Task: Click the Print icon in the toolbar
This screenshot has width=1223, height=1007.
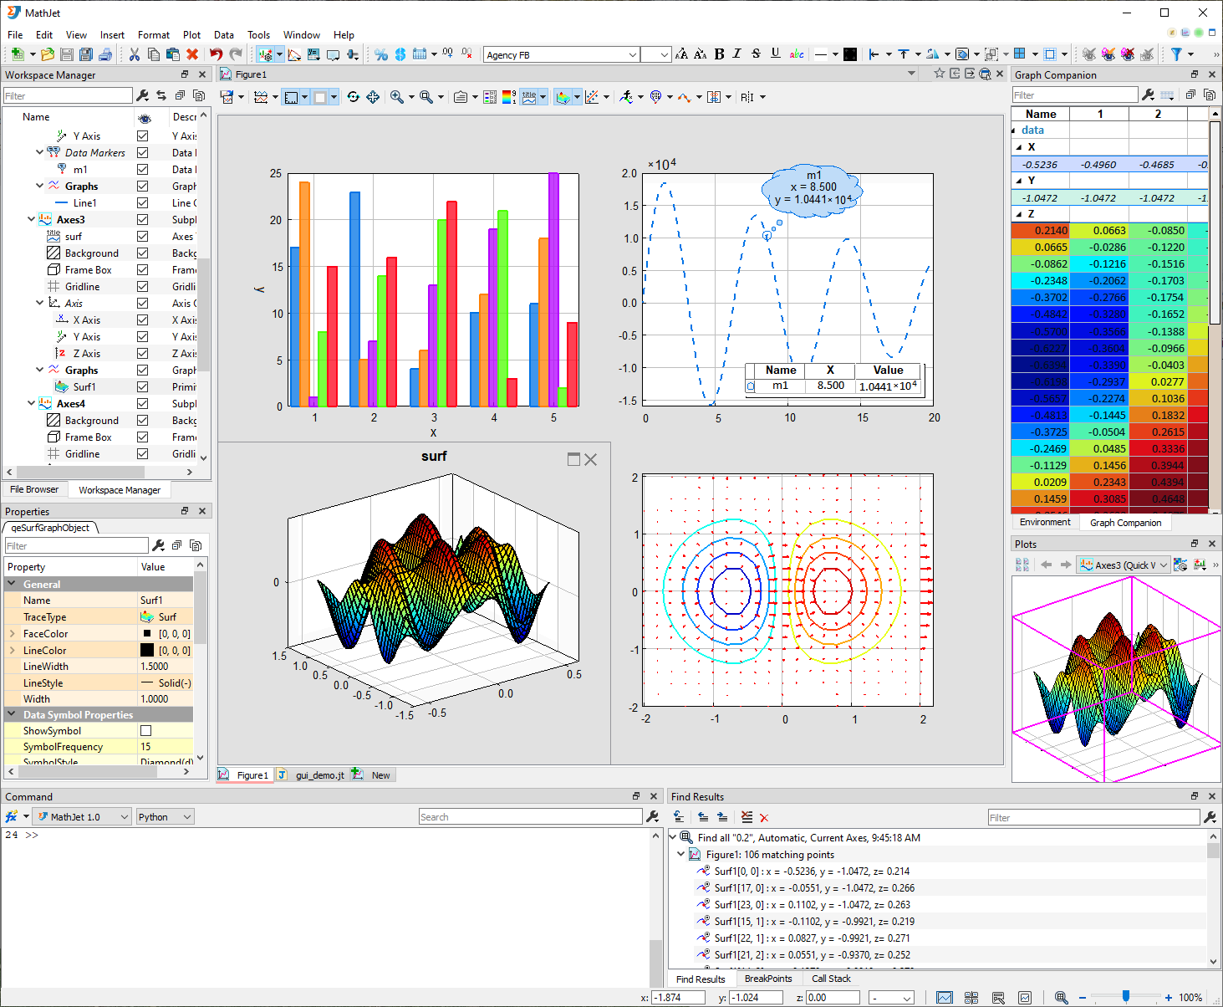Action: pyautogui.click(x=105, y=54)
